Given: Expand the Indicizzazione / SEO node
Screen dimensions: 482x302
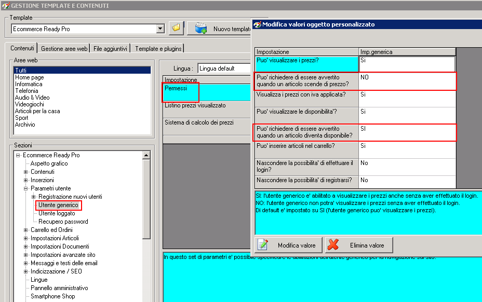Looking at the screenshot, I should coord(26,271).
